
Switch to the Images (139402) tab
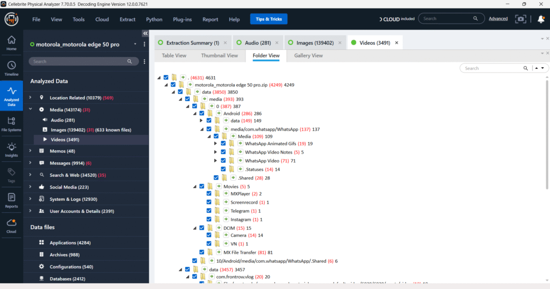click(315, 43)
